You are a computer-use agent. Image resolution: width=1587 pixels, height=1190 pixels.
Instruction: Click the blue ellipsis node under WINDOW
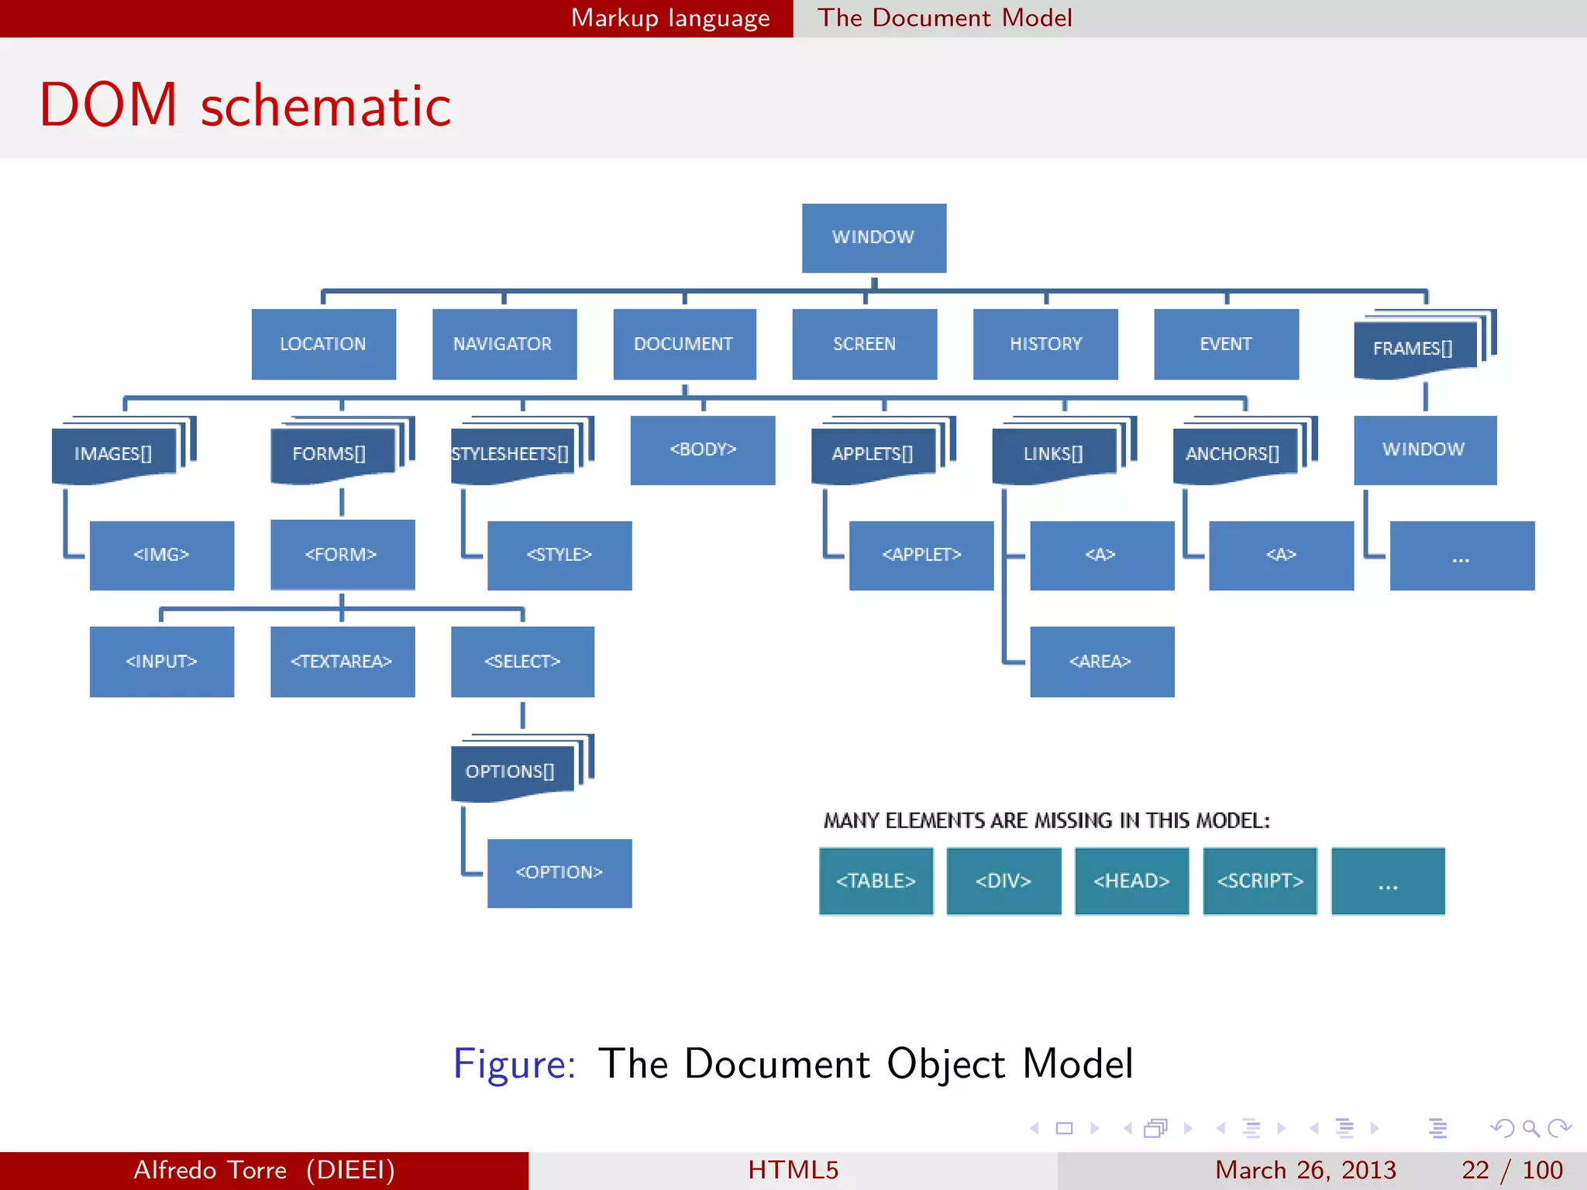[1462, 555]
